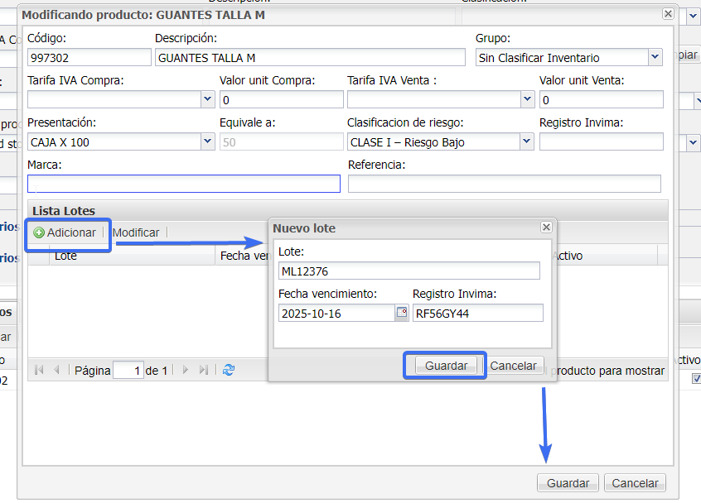This screenshot has height=503, width=701.
Task: Click the green Adicionar lot icon
Action: (39, 233)
